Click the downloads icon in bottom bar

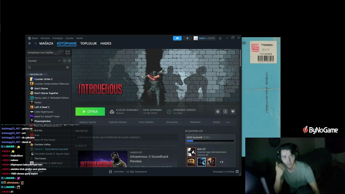tap(111, 172)
